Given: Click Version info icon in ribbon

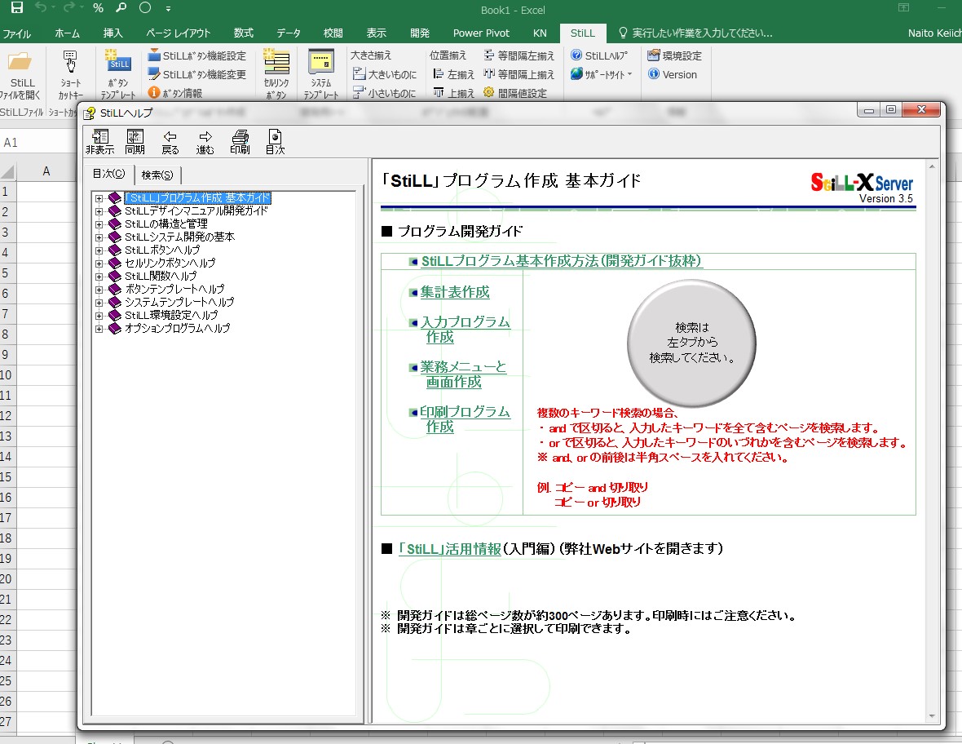Looking at the screenshot, I should (x=673, y=74).
